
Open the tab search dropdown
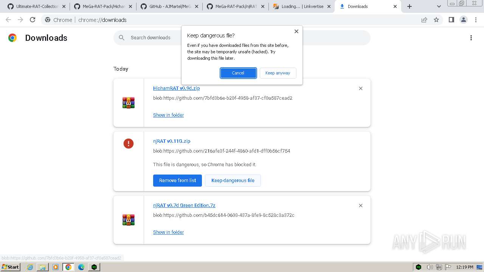point(439,6)
